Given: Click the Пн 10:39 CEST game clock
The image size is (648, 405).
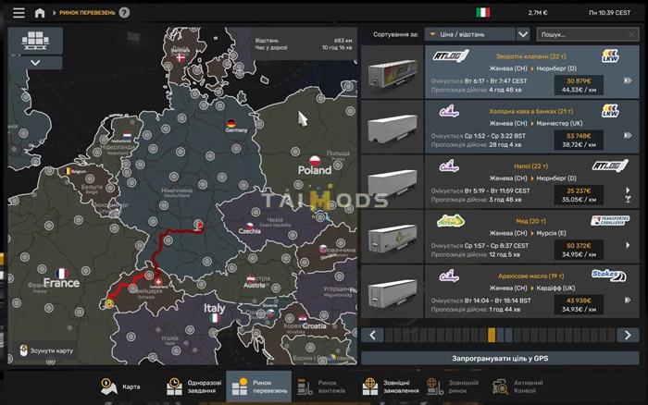Looking at the screenshot, I should 609,13.
